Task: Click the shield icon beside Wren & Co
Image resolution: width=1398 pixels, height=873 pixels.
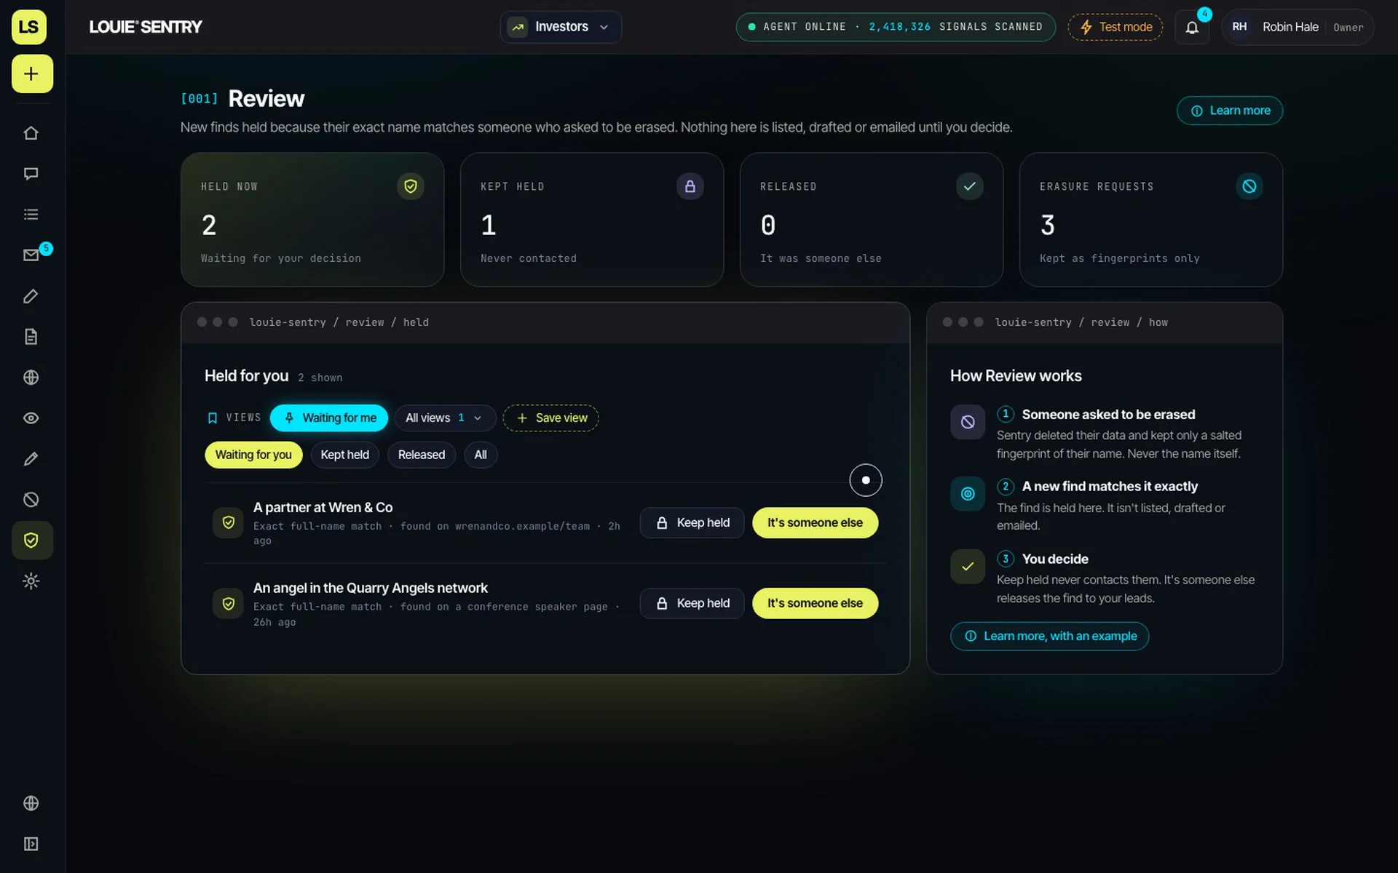Action: click(x=228, y=522)
